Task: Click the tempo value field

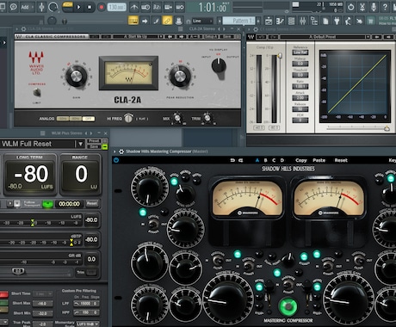Action: point(117,7)
